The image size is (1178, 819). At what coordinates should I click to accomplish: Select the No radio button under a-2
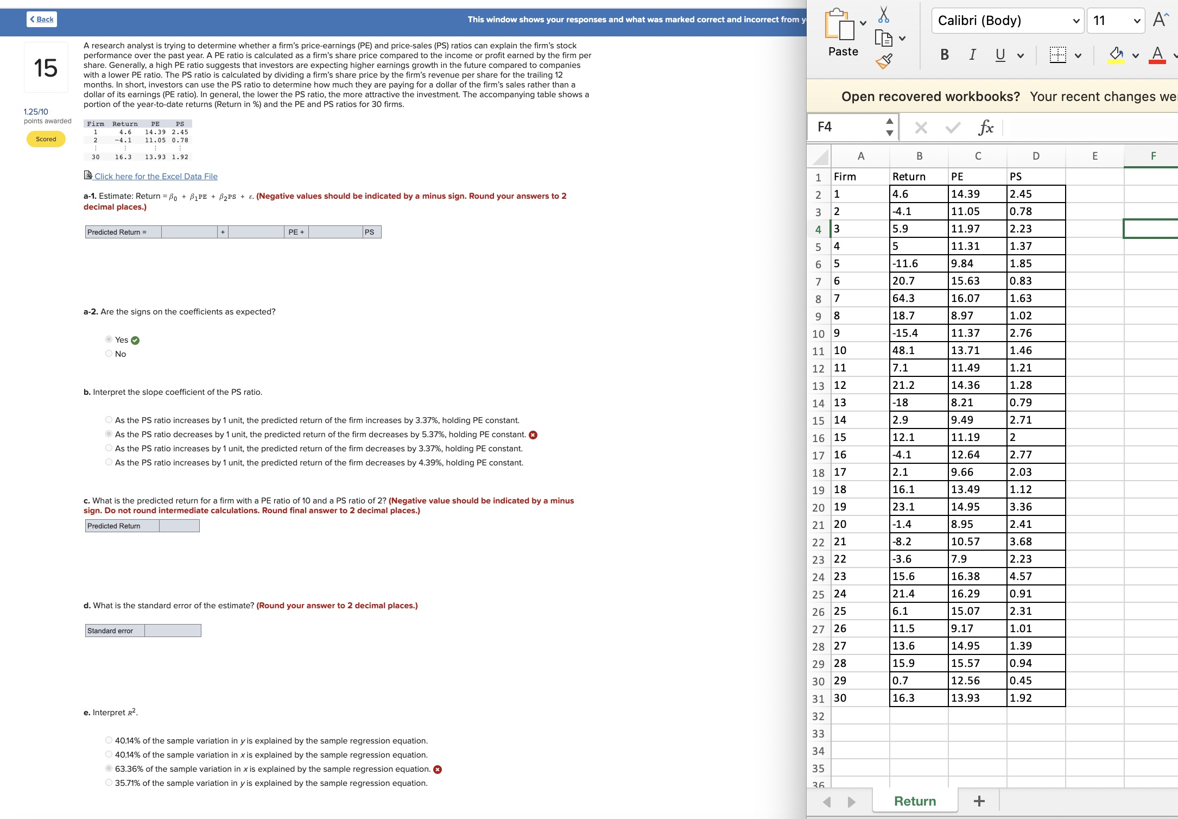point(108,353)
